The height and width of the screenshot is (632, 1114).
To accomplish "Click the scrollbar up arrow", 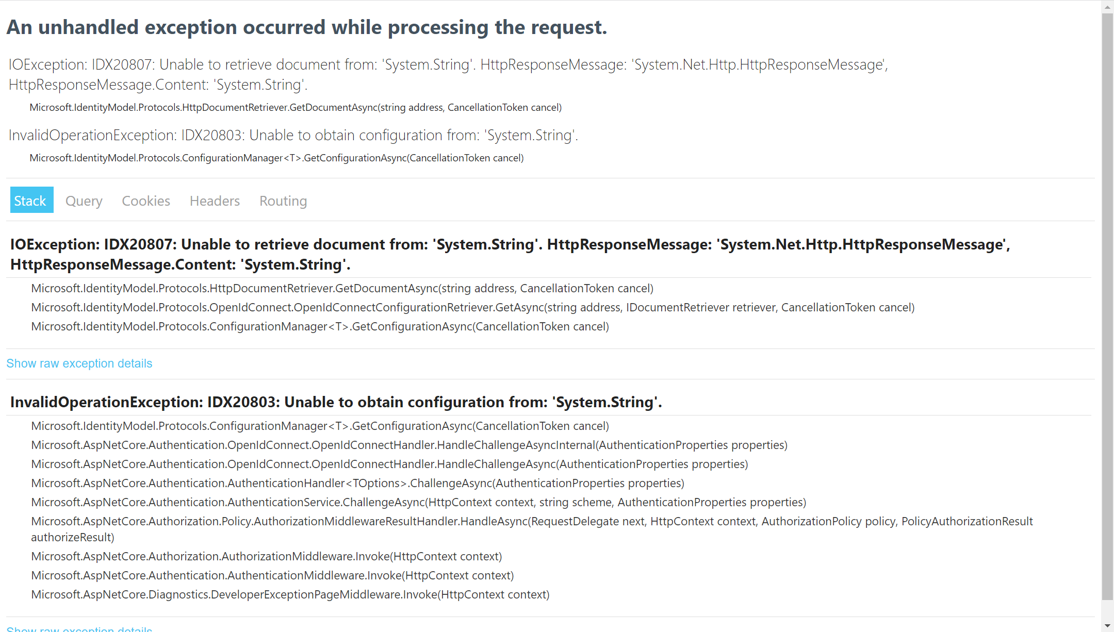I will click(x=1107, y=7).
